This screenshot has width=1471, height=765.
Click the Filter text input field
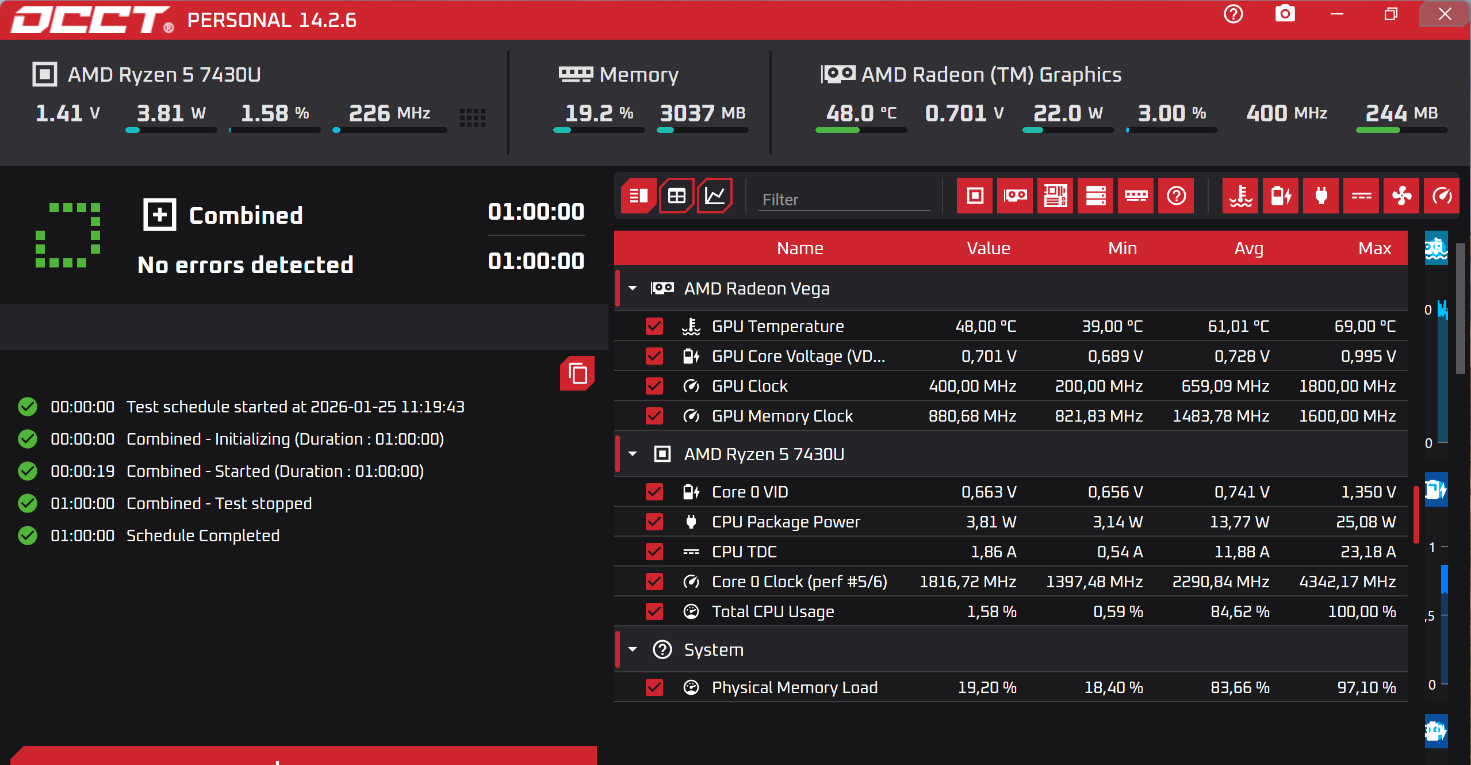[x=843, y=200]
